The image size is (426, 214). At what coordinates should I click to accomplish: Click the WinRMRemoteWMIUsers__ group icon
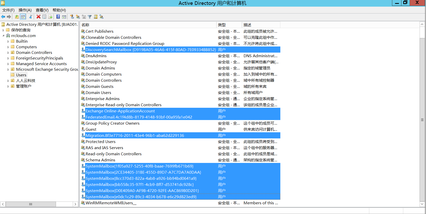pos(83,203)
